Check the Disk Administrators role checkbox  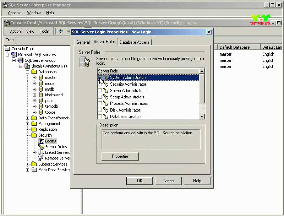click(x=100, y=110)
